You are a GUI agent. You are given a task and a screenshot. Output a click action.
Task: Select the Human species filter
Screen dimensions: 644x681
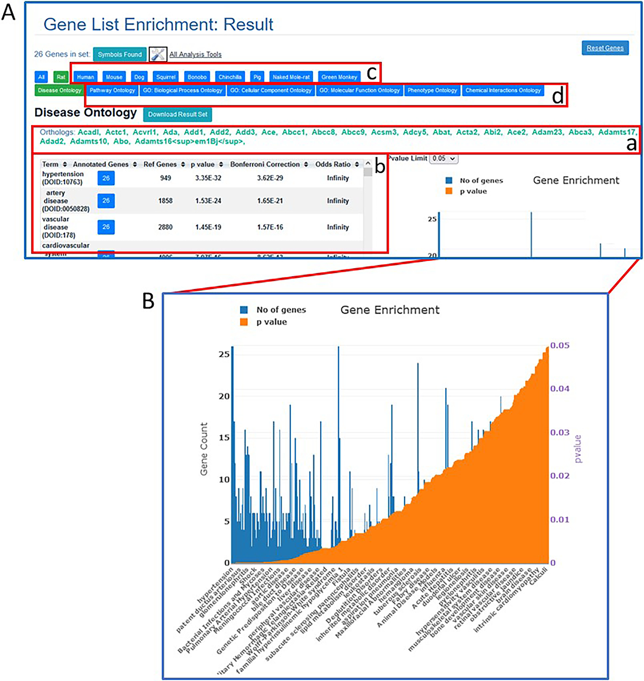point(85,77)
